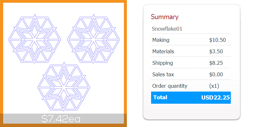Image resolution: width=255 pixels, height=127 pixels.
Task: Click the $0.00 sales tax value
Action: [x=216, y=74]
